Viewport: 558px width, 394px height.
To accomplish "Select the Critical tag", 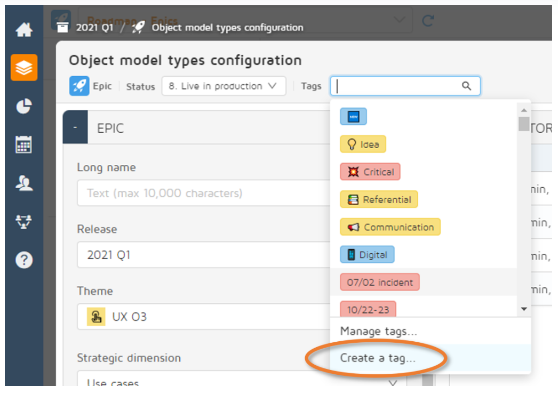I will [370, 172].
